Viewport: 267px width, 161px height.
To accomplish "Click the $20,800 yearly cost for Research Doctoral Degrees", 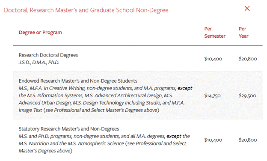I will click(x=248, y=59).
